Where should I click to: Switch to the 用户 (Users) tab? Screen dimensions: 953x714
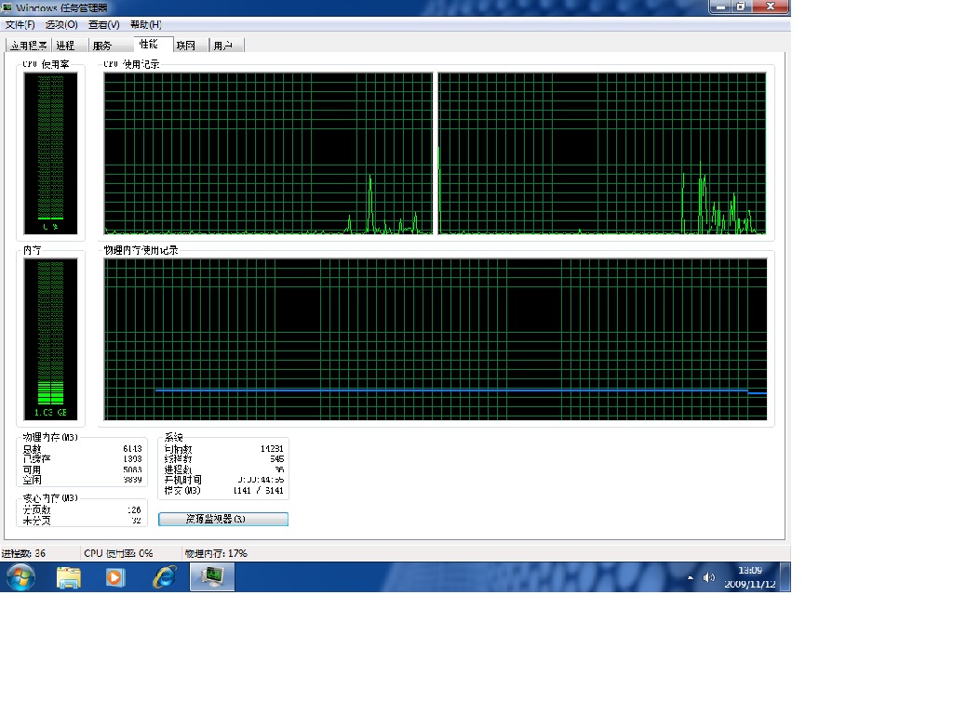222,46
